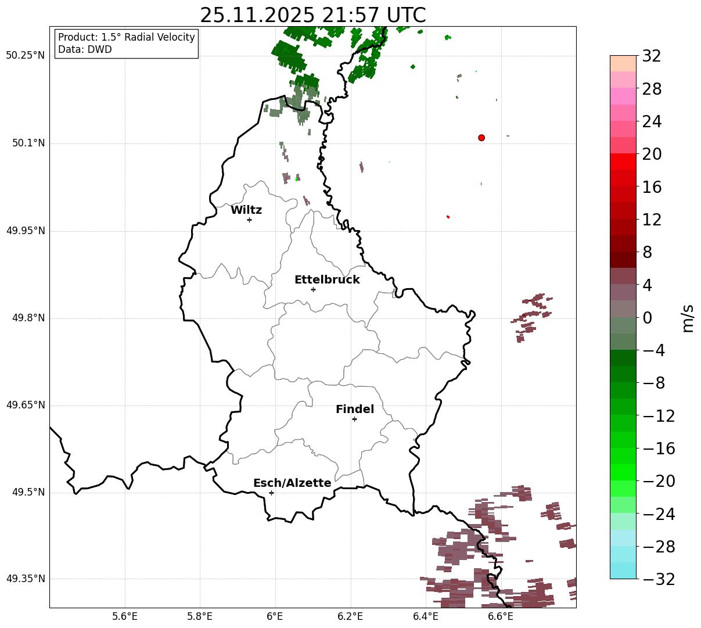Click the 49.8°N latitude tick label
This screenshot has width=701, height=628.
point(28,318)
